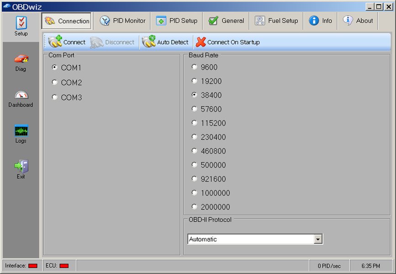Toggle Connect On Startup
The width and height of the screenshot is (396, 274).
pos(228,42)
